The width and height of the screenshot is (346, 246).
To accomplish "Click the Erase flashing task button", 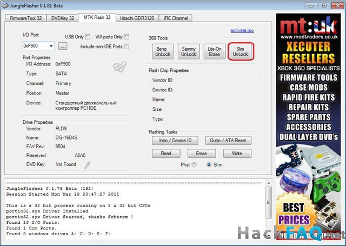I will pyautogui.click(x=202, y=154).
